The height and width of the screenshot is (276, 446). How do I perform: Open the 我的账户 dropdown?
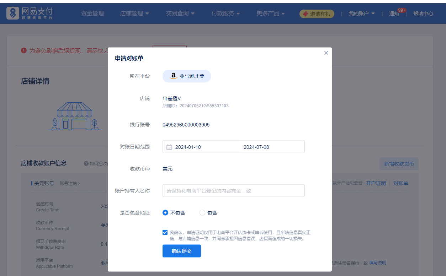point(361,13)
